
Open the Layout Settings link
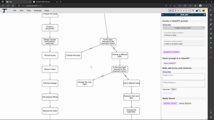[185, 103]
